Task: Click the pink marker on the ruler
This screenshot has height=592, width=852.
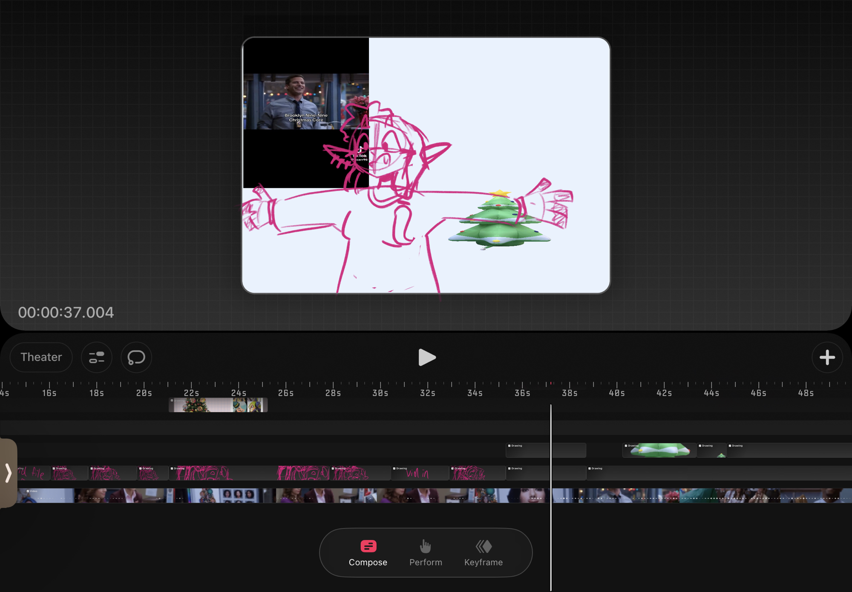Action: pos(551,383)
